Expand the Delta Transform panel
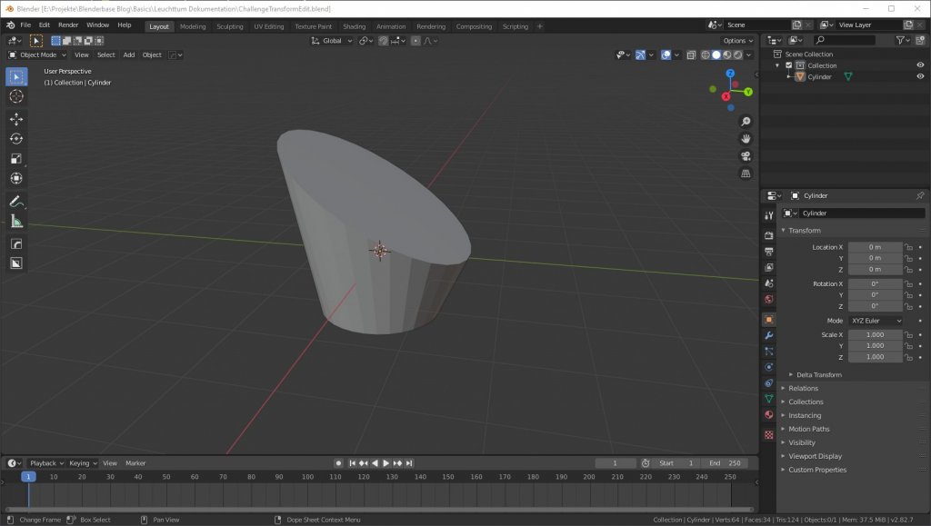 [818, 374]
